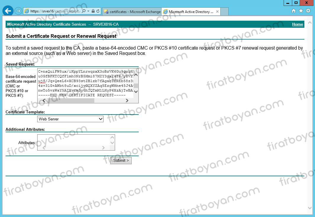Image resolution: width=315 pixels, height=217 pixels.
Task: Click Saved Request scroll up arrow
Action: click(x=136, y=75)
